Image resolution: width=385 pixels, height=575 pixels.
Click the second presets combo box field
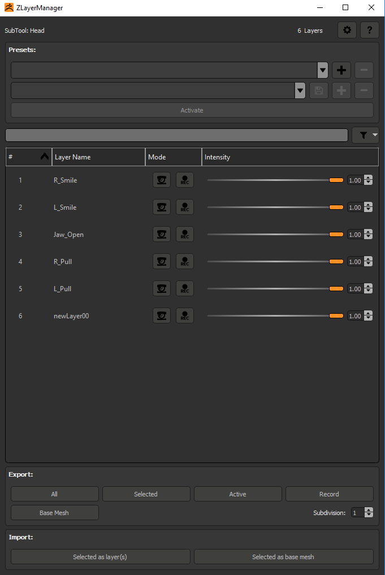158,90
